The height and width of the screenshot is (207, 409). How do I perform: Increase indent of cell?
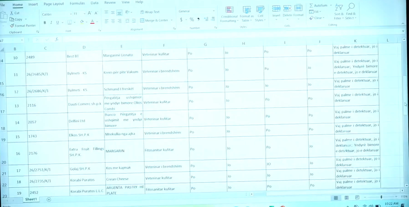134,21
